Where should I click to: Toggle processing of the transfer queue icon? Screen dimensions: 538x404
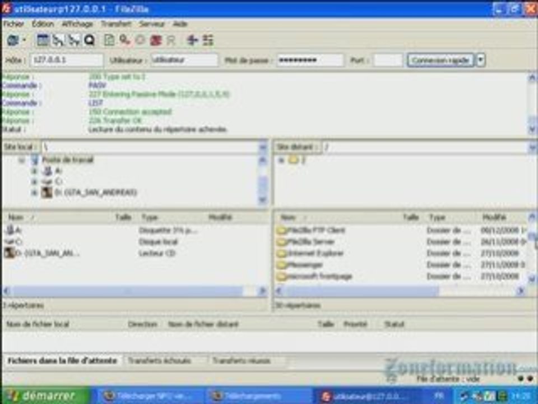124,40
